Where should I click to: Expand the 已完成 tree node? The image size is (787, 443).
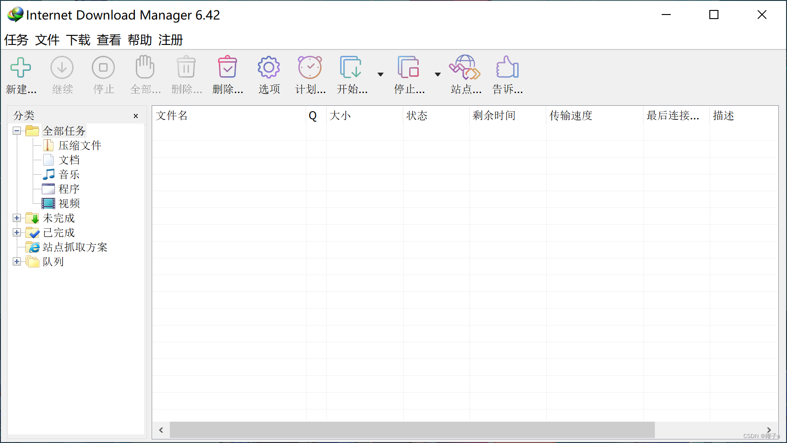pyautogui.click(x=17, y=233)
